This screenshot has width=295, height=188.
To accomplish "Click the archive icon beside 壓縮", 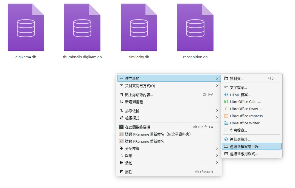I will coord(121,155).
